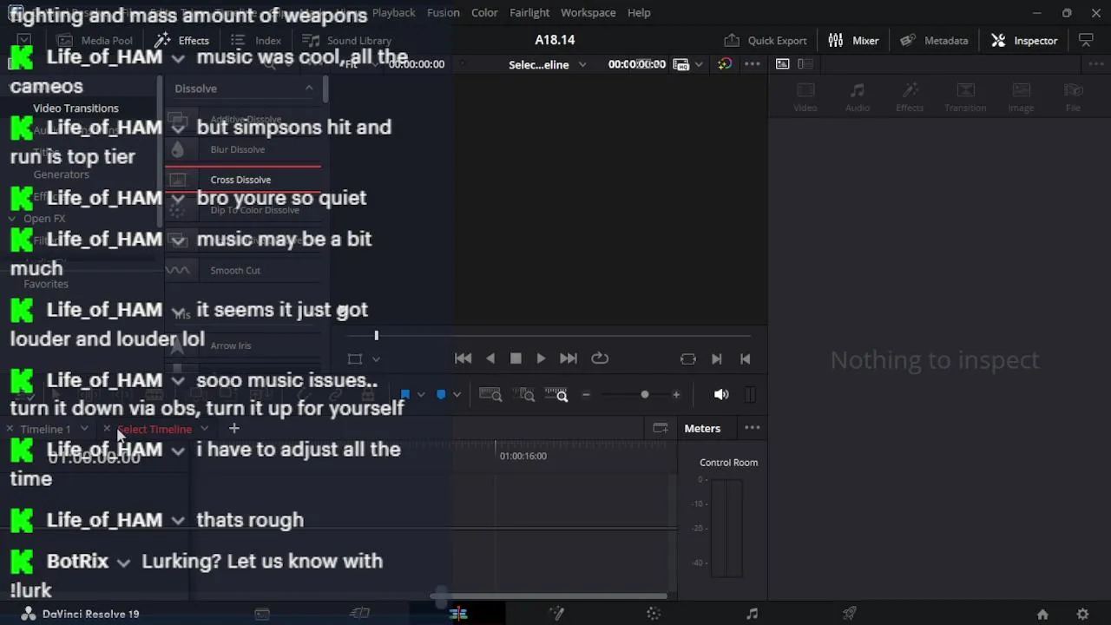Open viewer options three-dot menu

pyautogui.click(x=753, y=63)
